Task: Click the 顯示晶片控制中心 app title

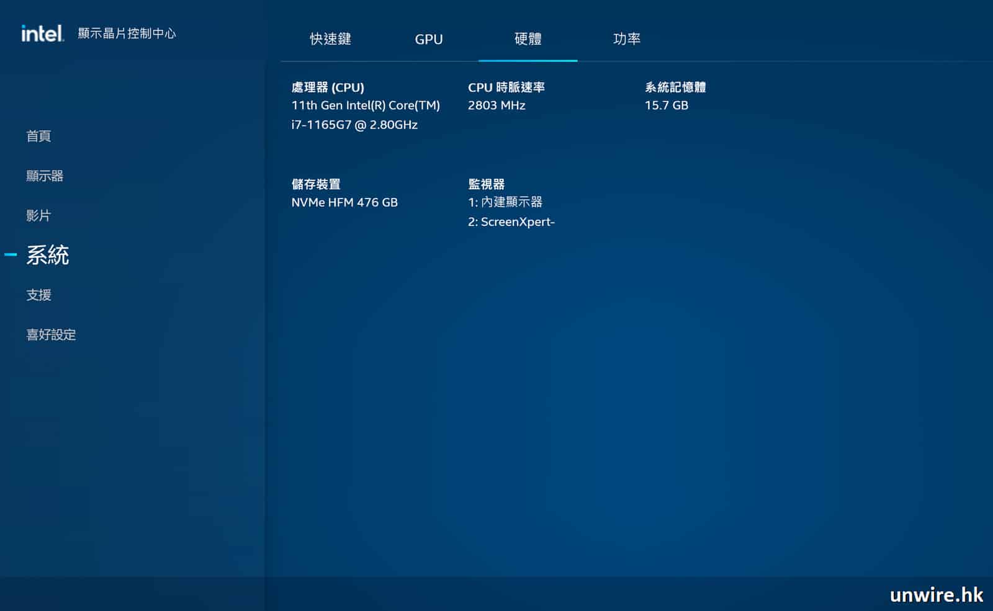Action: 127,33
